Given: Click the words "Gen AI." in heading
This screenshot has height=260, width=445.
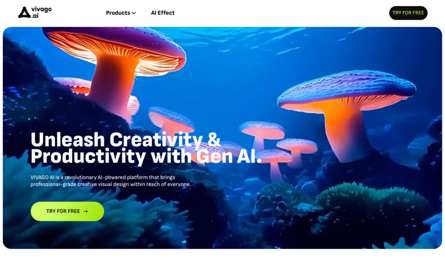Looking at the screenshot, I should [x=229, y=156].
